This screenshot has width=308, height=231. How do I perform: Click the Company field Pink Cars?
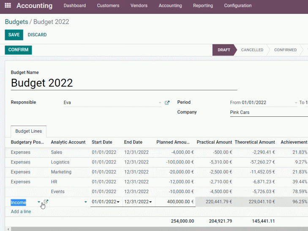(269, 112)
